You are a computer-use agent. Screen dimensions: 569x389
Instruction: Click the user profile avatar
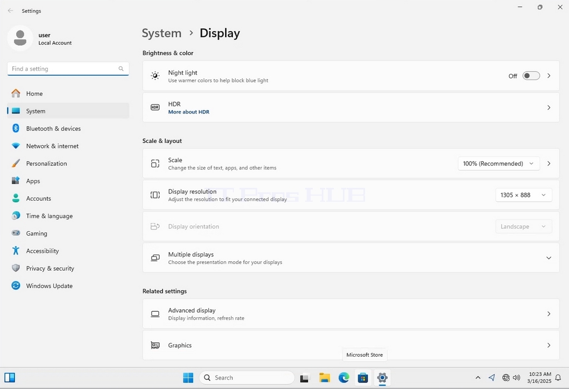(x=20, y=38)
